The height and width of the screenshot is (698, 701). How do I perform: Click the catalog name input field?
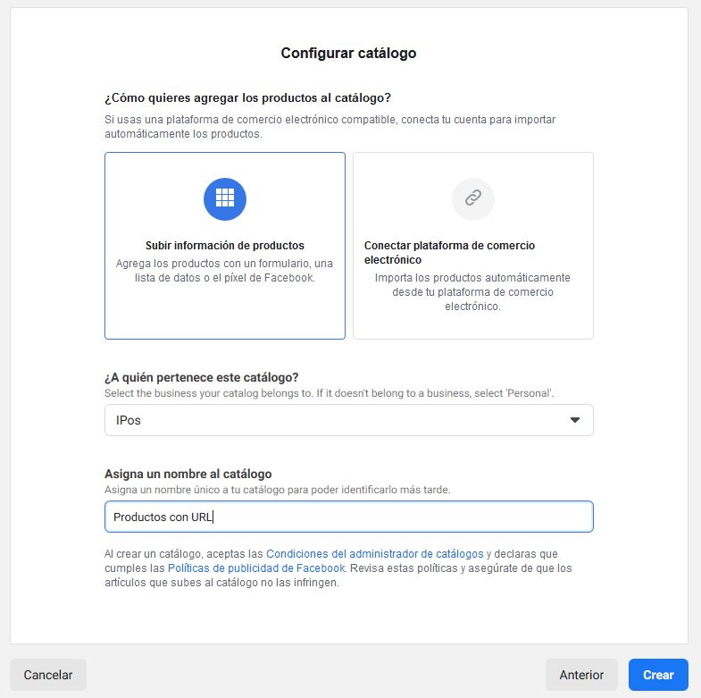click(x=348, y=517)
